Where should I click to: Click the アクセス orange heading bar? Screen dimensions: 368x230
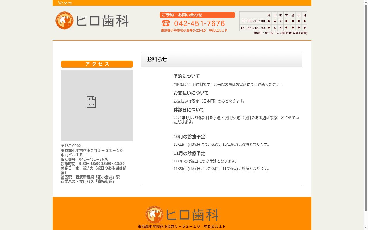coord(97,64)
